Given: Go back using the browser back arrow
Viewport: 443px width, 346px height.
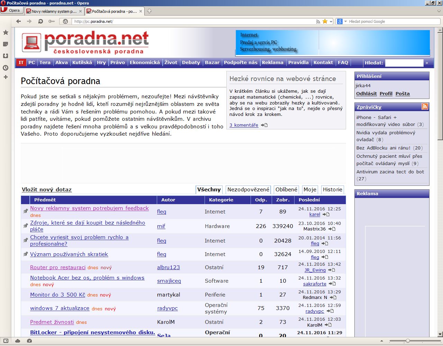Looking at the screenshot, I should click(x=19, y=21).
